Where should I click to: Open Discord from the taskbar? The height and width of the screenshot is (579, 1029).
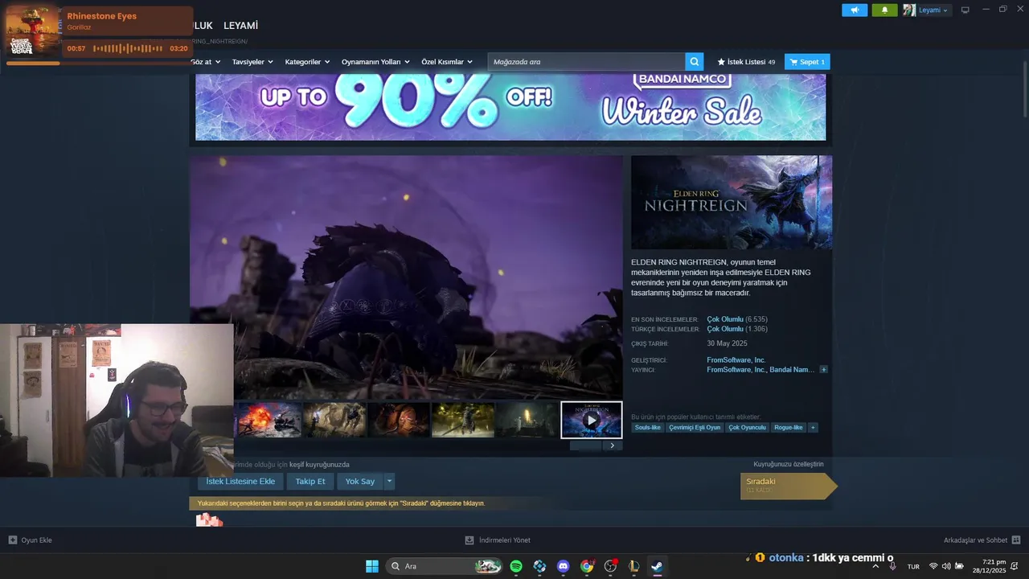pos(564,566)
